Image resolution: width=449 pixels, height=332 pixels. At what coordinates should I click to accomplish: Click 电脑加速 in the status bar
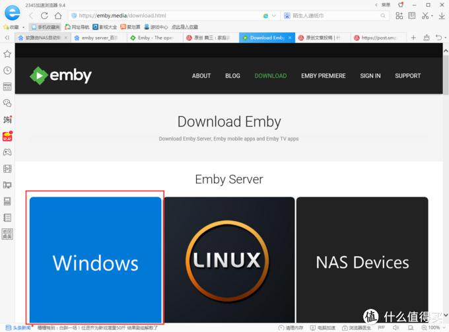(x=323, y=327)
